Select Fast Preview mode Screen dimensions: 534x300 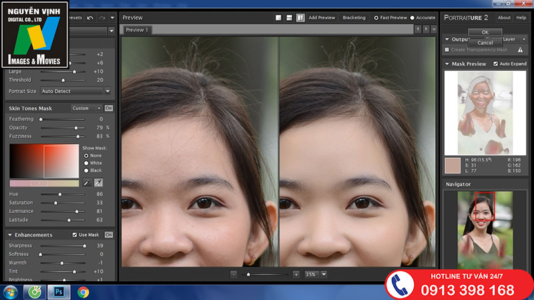pyautogui.click(x=376, y=18)
